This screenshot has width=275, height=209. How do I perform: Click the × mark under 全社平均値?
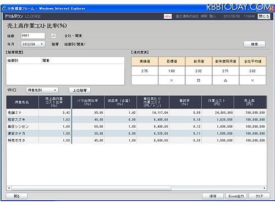[252, 80]
